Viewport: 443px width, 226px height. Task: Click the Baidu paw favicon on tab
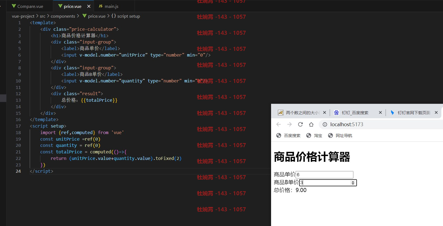[336, 113]
